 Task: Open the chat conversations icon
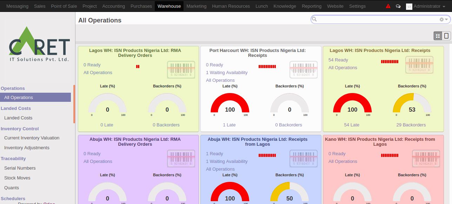(x=398, y=6)
